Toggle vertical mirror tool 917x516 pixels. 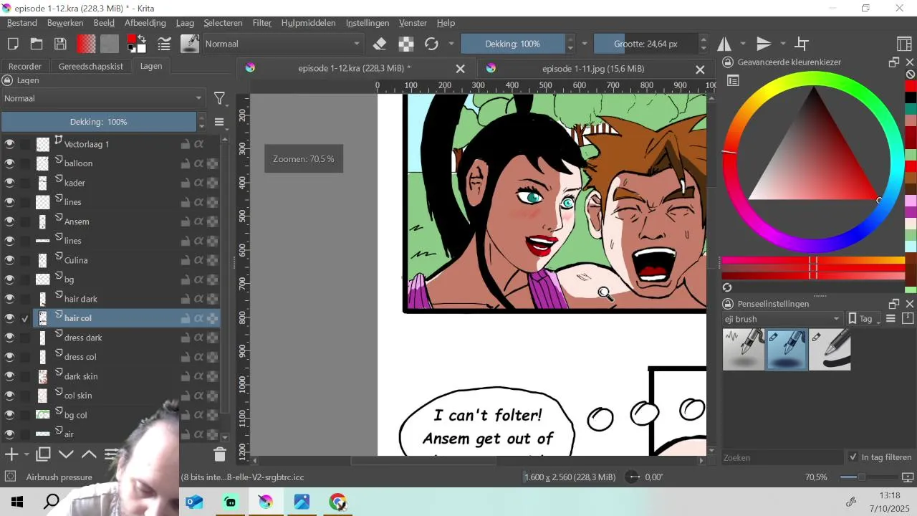764,44
